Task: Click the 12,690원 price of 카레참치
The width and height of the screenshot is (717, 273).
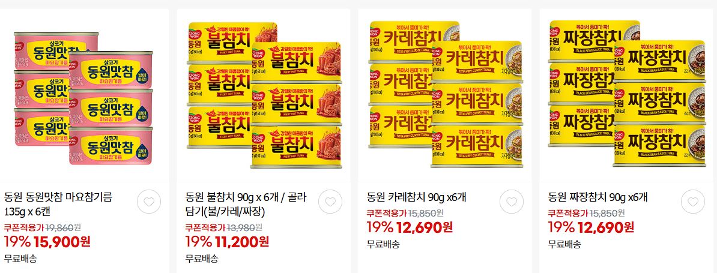Action: (425, 227)
